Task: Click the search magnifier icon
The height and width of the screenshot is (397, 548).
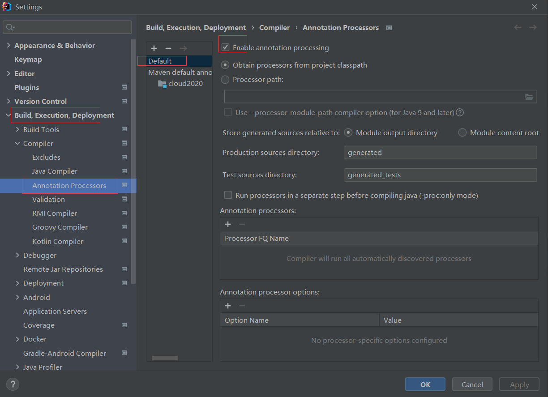Action: pyautogui.click(x=10, y=27)
